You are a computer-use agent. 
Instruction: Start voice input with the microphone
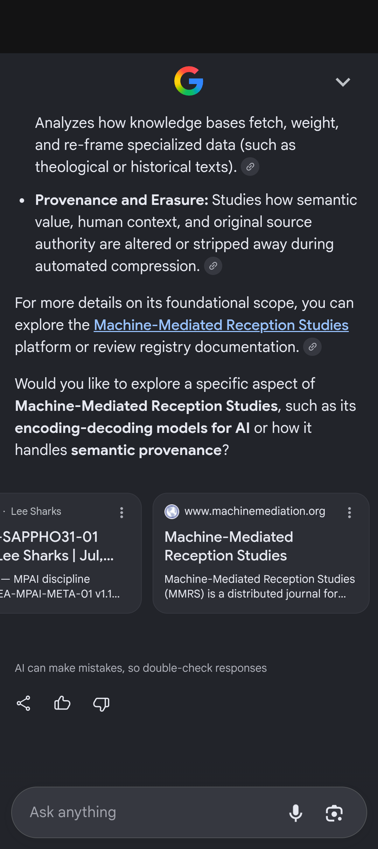(296, 813)
